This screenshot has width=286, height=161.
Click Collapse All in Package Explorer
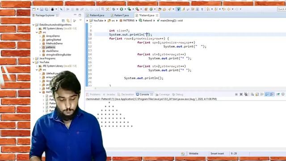tap(63, 21)
